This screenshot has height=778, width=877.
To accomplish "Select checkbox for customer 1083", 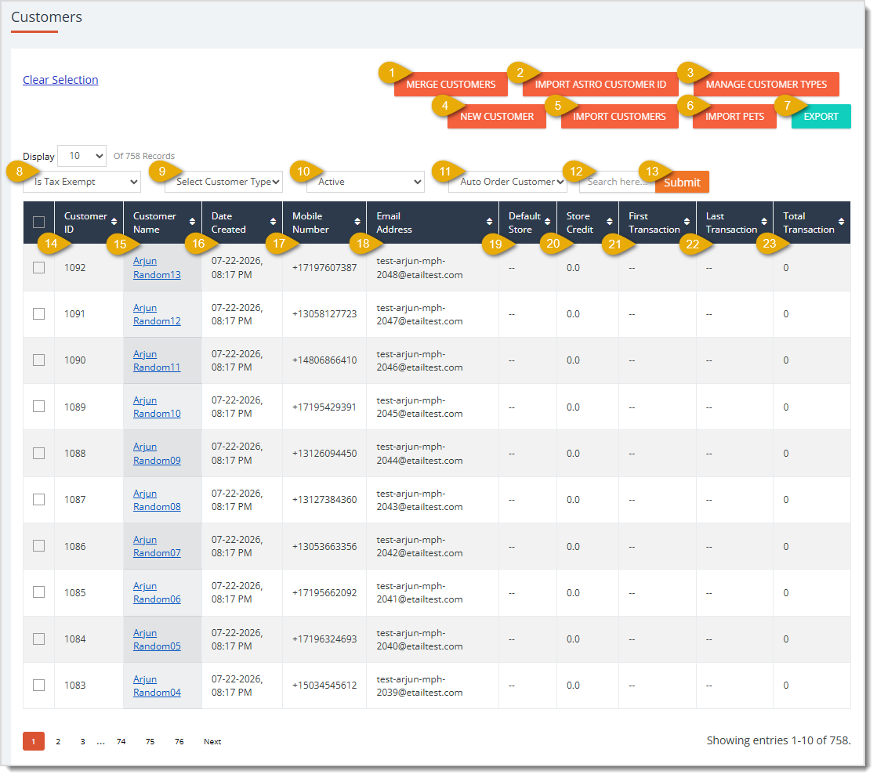I will (x=38, y=685).
